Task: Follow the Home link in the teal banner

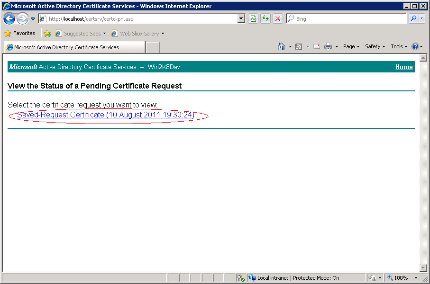Action: 404,67
